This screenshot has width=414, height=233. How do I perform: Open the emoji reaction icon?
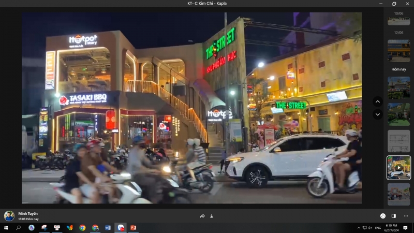pos(382,216)
